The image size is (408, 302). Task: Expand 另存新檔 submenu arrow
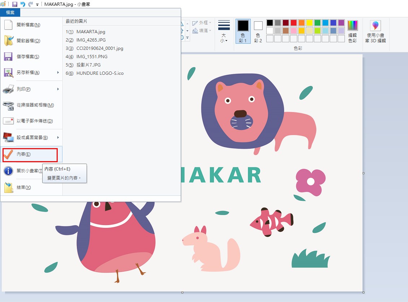pos(58,73)
